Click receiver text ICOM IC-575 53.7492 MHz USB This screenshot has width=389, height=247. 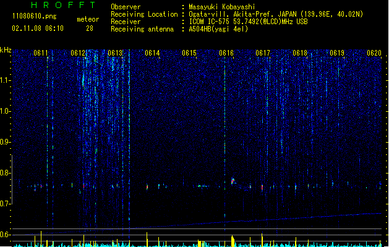coord(249,22)
